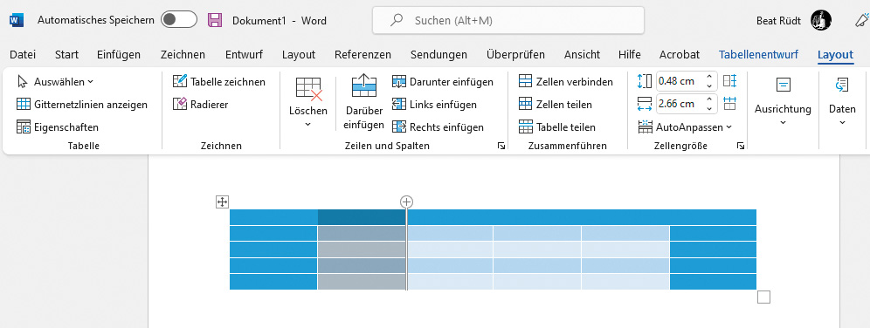Edit the row height 0.48 cm field
This screenshot has width=870, height=328.
680,81
